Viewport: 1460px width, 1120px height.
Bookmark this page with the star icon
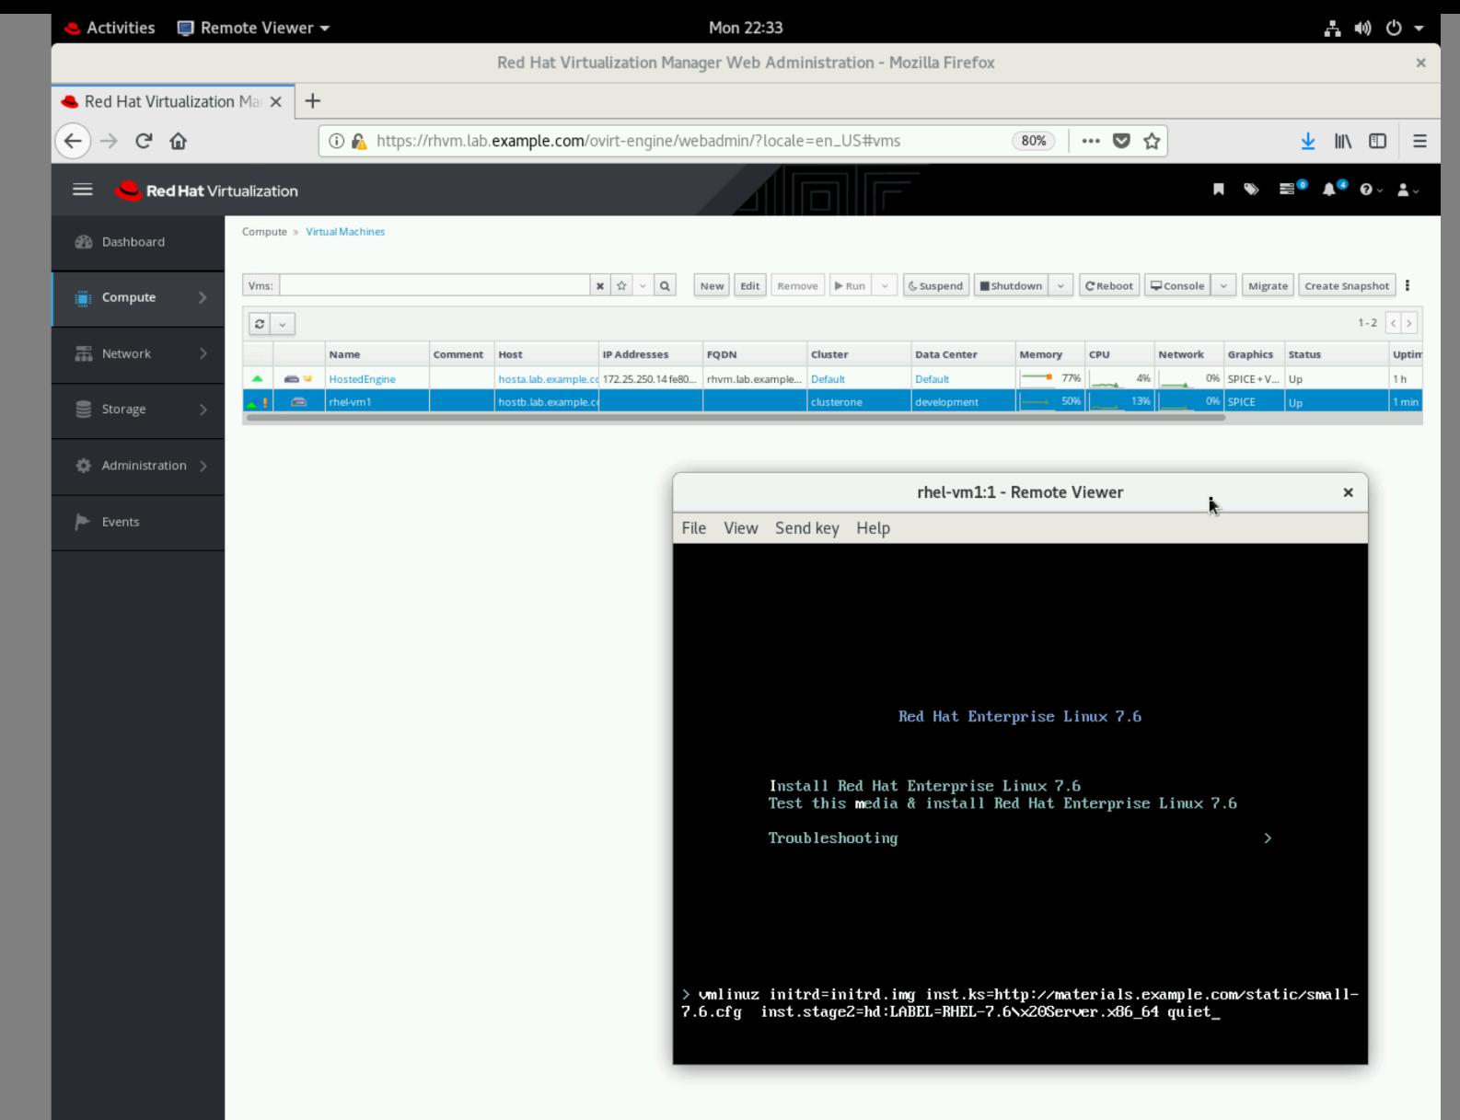(x=1152, y=141)
